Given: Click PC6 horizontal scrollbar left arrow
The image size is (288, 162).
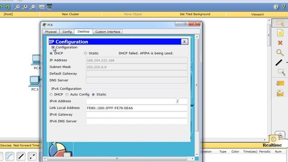Looking at the screenshot, I should point(45,158).
